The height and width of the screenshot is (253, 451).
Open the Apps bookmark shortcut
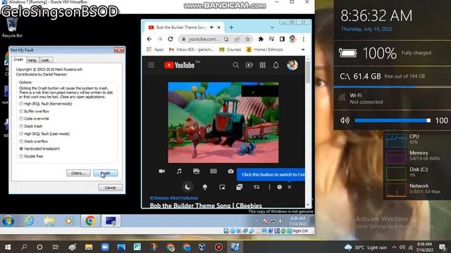[155, 50]
